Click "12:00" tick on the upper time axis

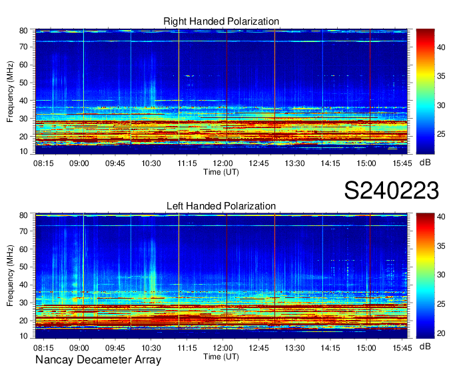coord(223,163)
